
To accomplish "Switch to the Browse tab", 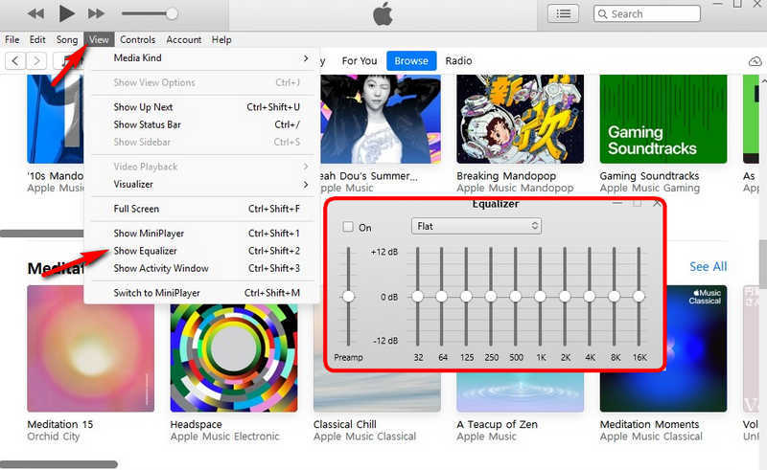I will [411, 61].
